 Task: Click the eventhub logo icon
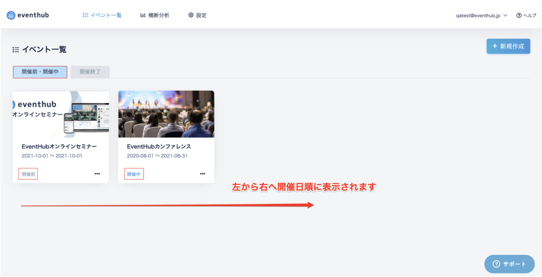[11, 15]
